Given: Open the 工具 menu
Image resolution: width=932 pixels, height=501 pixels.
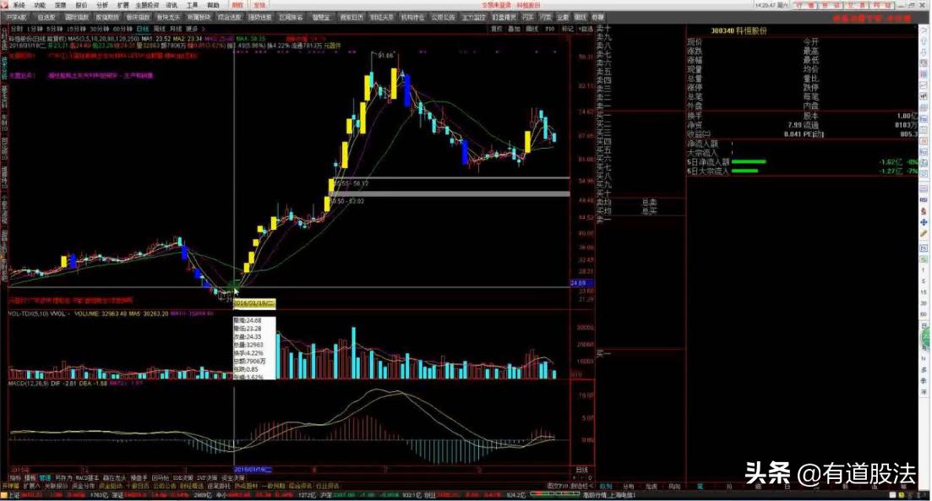Looking at the screenshot, I should [193, 5].
